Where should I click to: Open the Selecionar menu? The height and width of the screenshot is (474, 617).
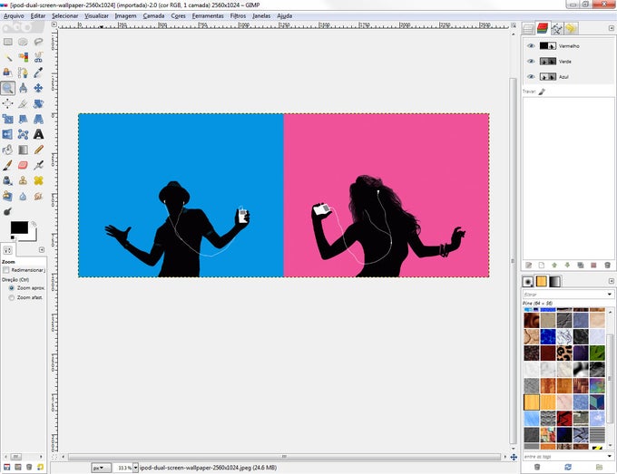65,16
